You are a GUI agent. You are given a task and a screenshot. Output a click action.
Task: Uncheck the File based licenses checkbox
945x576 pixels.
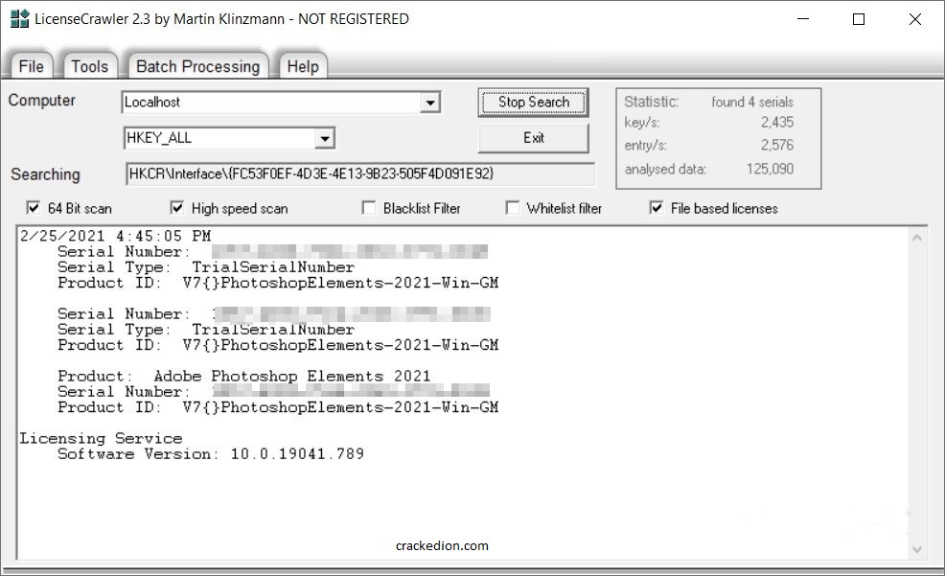tap(657, 208)
